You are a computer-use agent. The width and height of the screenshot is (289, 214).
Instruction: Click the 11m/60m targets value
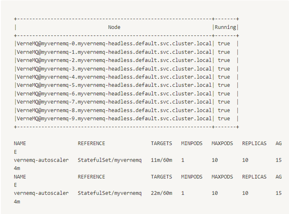coord(161,160)
